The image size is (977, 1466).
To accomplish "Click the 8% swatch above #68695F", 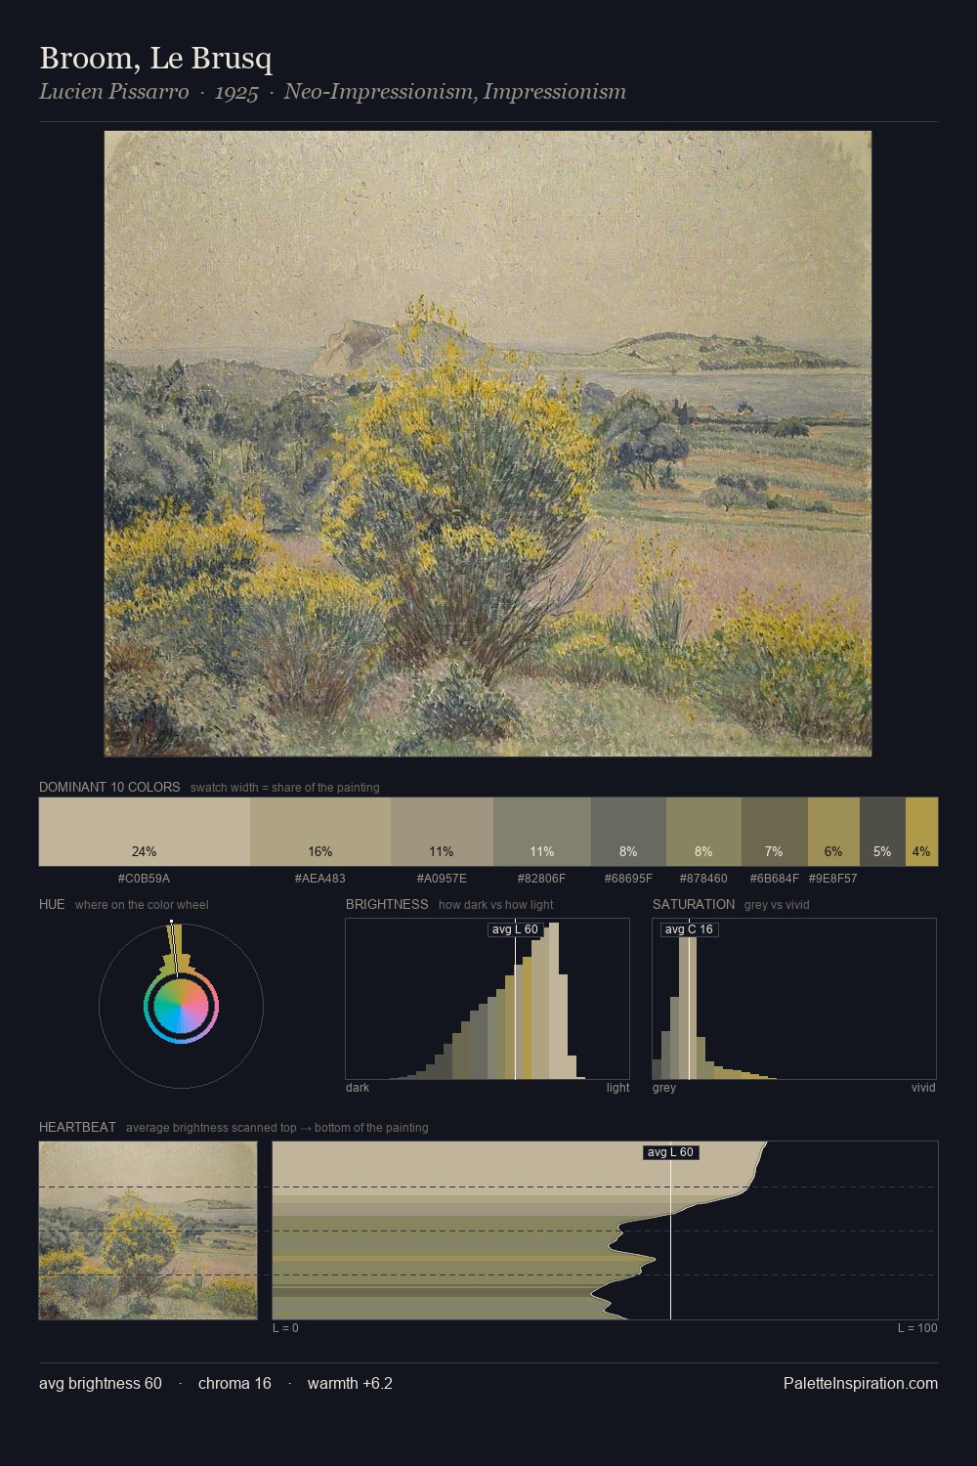I will [628, 832].
